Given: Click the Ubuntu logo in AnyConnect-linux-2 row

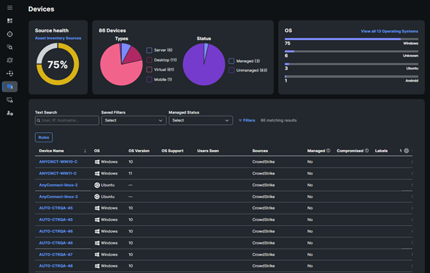Looking at the screenshot, I should (x=97, y=185).
